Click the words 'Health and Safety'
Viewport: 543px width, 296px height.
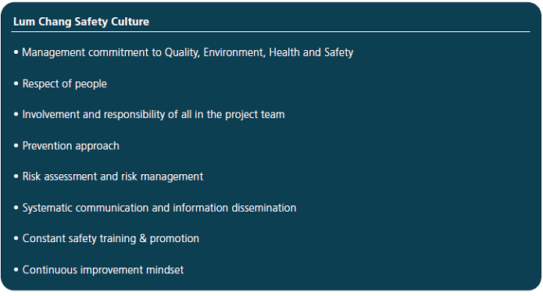311,52
